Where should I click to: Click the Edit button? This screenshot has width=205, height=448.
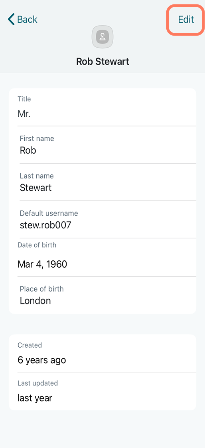tap(186, 20)
